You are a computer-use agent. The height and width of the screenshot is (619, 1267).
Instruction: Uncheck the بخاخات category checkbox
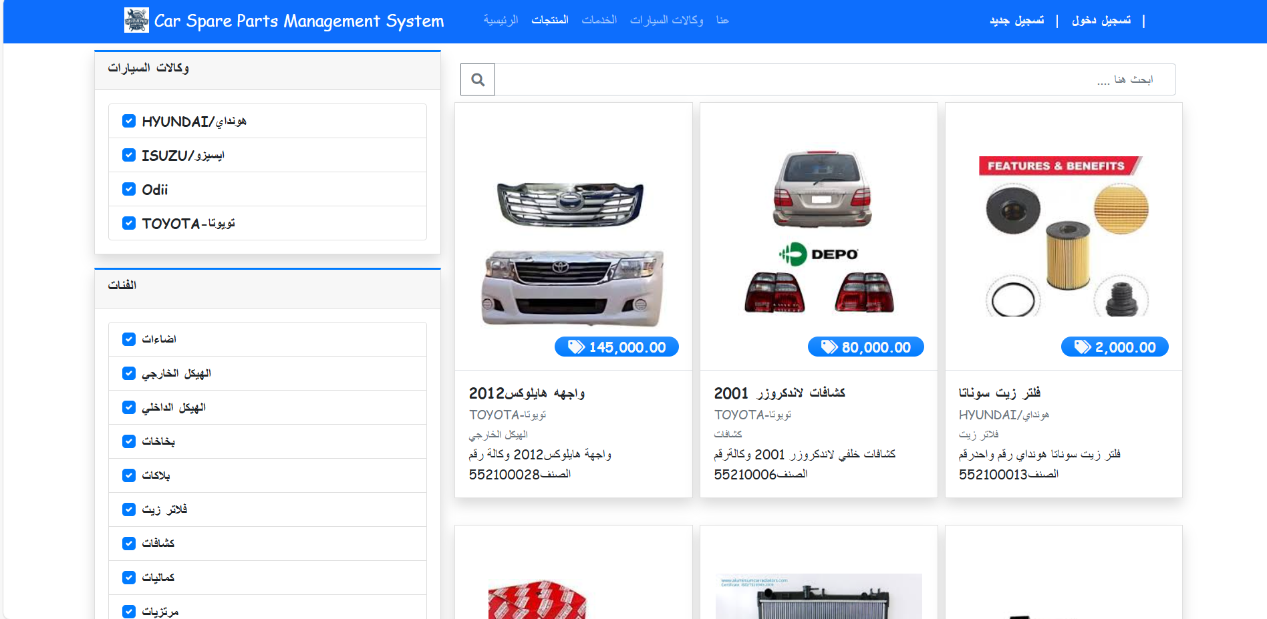(x=129, y=441)
